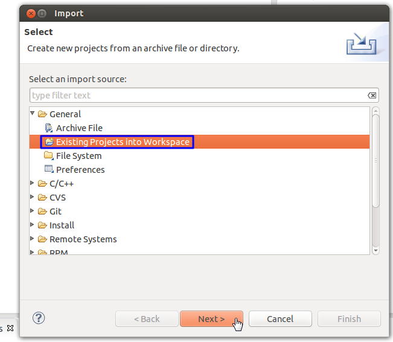The width and height of the screenshot is (393, 342).
Task: Click the Git folder icon
Action: click(x=42, y=211)
